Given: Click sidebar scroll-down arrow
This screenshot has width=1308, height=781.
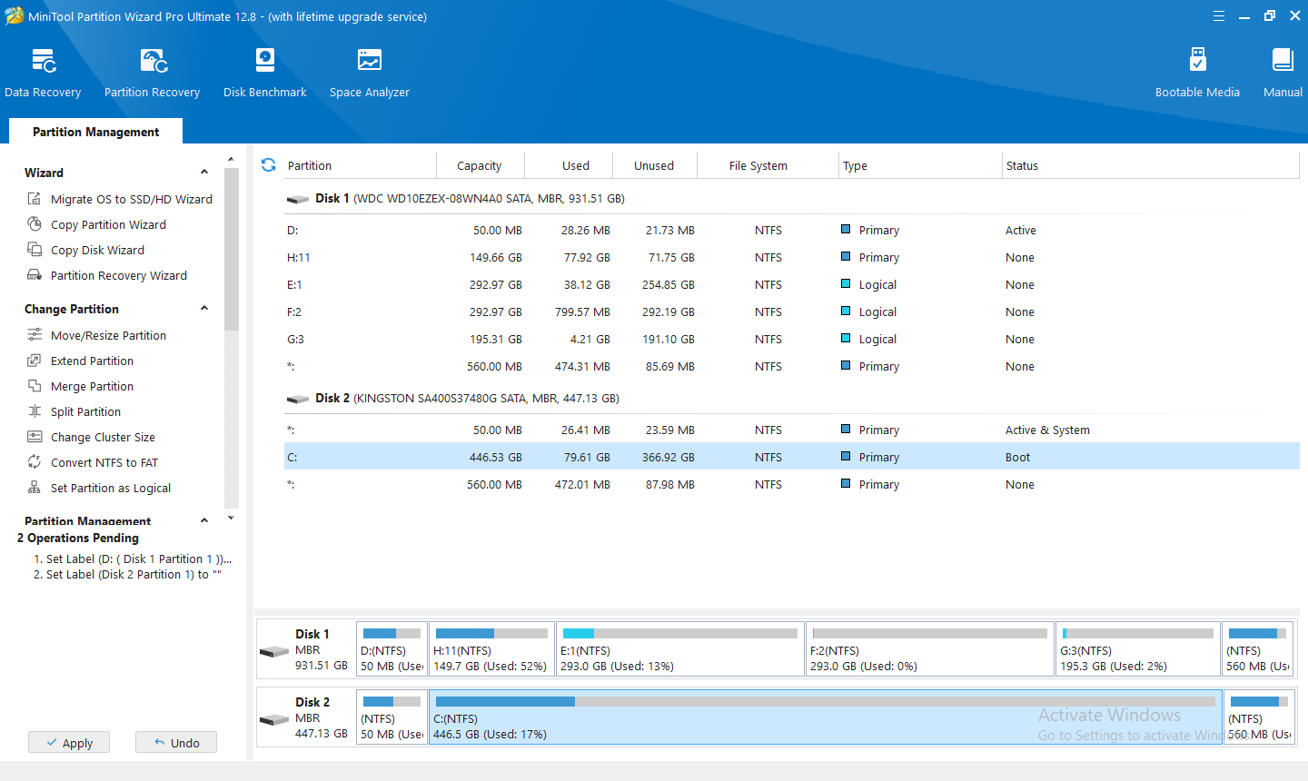Looking at the screenshot, I should coord(231,518).
